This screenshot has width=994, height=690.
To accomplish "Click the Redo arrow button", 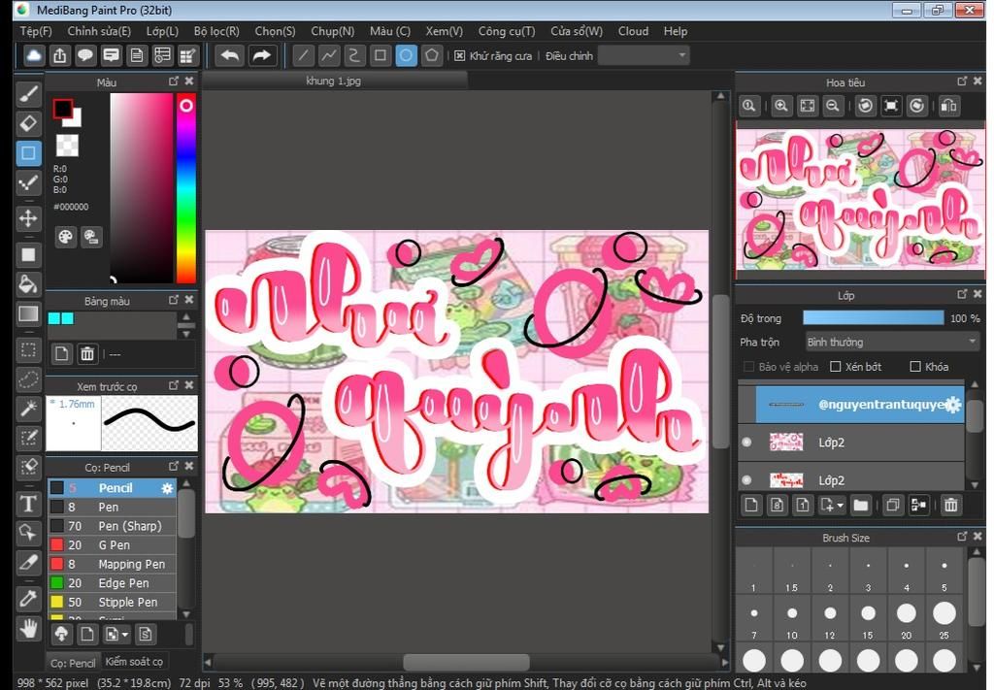I will (x=261, y=55).
